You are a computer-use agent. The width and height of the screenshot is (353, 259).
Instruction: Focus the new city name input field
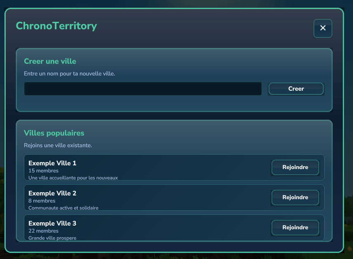[x=143, y=89]
